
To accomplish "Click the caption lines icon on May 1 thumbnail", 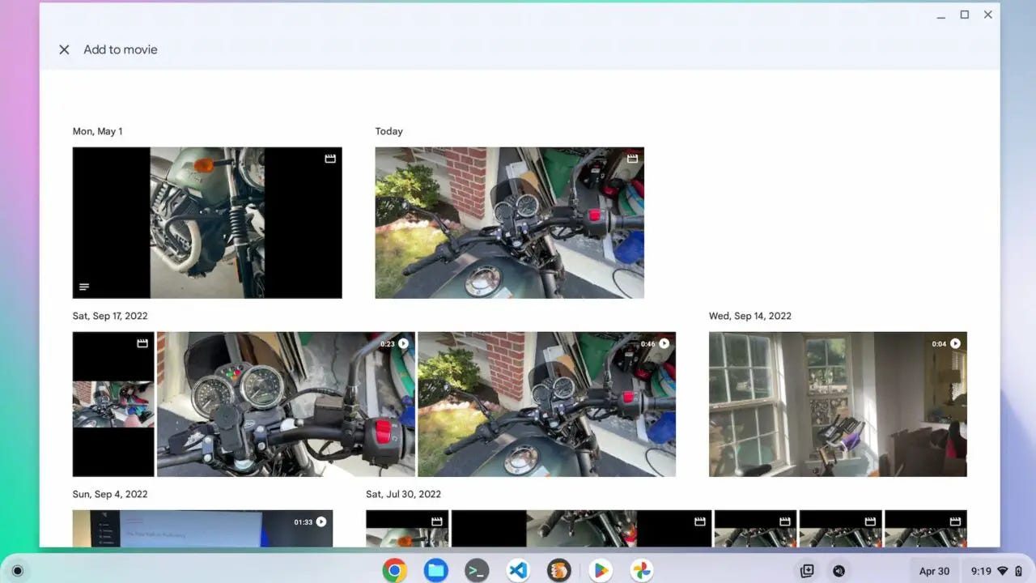I will (84, 287).
